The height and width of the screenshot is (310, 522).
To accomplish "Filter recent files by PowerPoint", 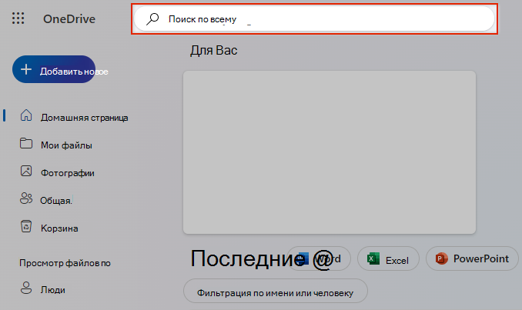I will click(472, 258).
